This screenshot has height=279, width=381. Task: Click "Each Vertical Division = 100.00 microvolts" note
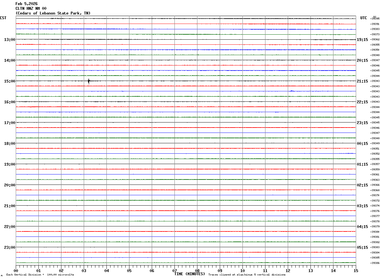[x=40, y=275]
